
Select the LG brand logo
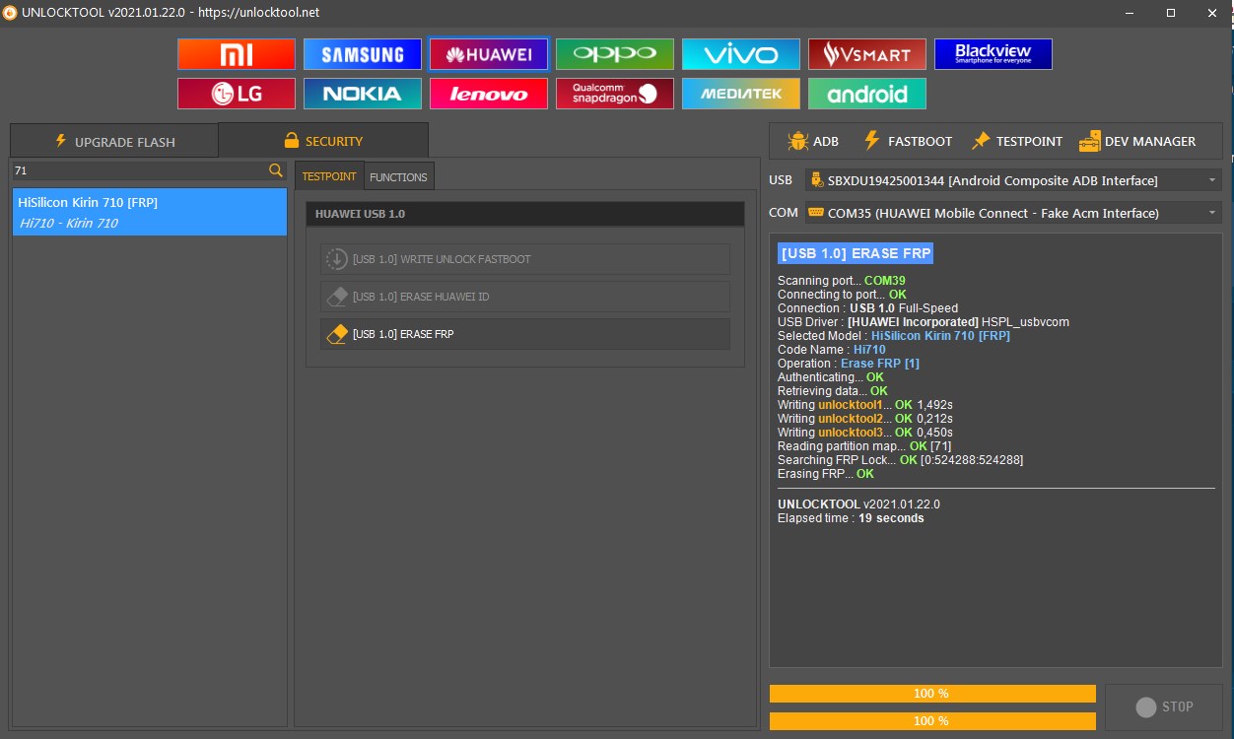[x=237, y=94]
